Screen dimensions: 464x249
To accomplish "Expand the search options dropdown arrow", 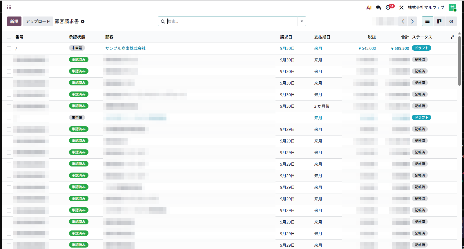I will tap(302, 21).
